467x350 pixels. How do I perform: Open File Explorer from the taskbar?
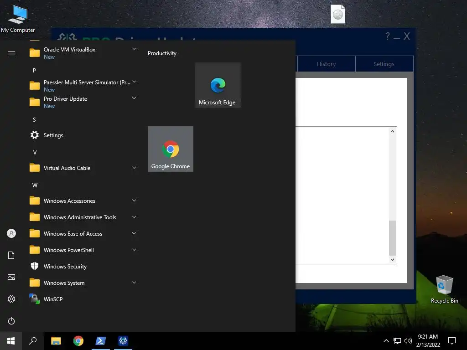pyautogui.click(x=56, y=341)
